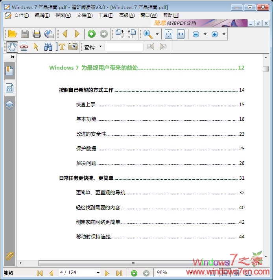Rotate page counterclockwise icon

pyautogui.click(x=132, y=34)
